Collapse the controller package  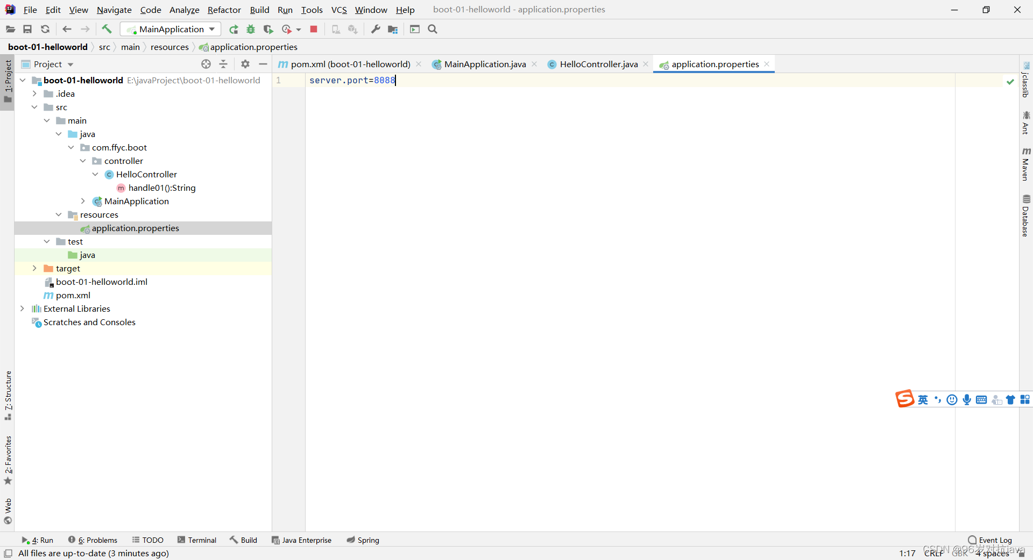tap(83, 161)
